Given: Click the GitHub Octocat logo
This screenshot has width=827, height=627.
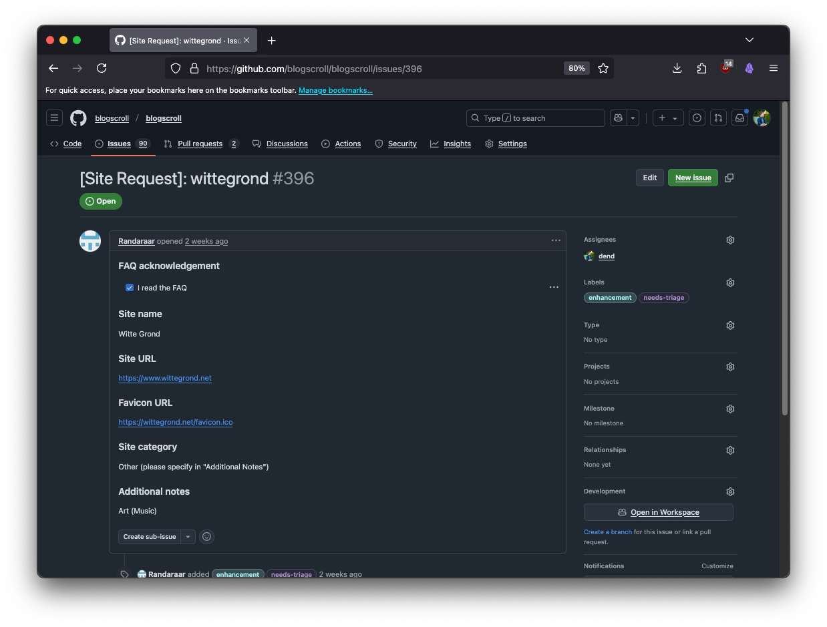Looking at the screenshot, I should click(78, 118).
